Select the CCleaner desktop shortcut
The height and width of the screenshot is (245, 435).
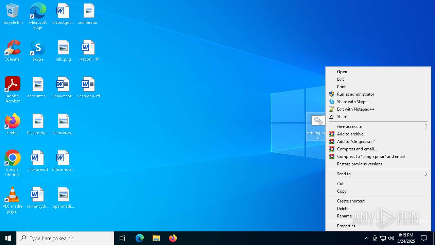coord(13,51)
